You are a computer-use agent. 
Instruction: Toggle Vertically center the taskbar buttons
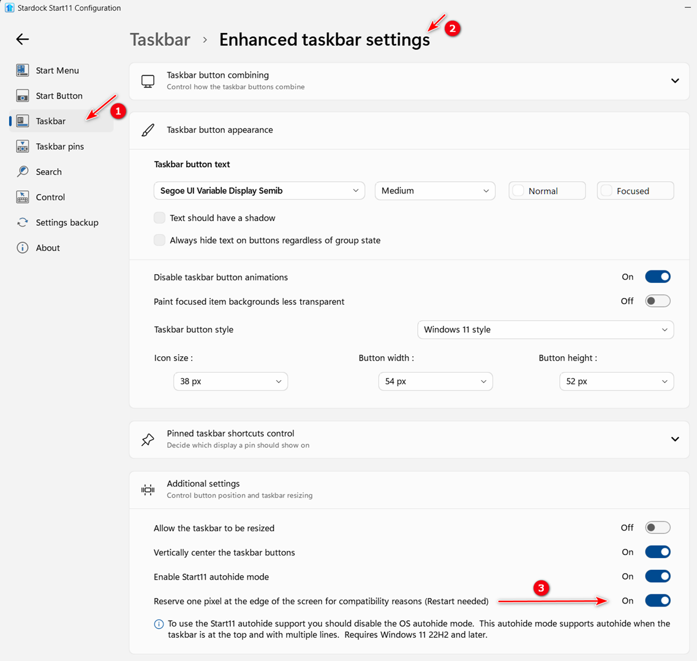[x=658, y=552]
